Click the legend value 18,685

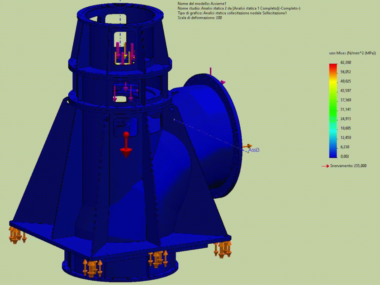click(x=346, y=128)
